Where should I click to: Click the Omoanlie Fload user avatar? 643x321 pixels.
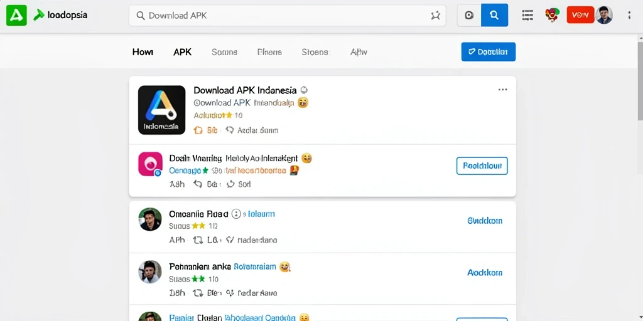click(x=149, y=219)
